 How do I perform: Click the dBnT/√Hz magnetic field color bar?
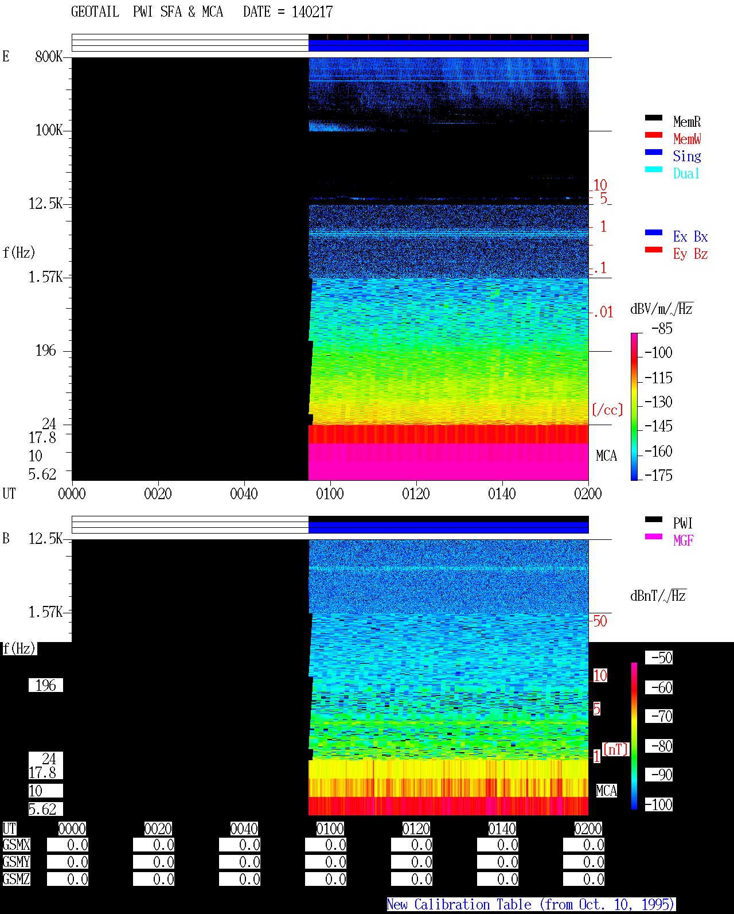pyautogui.click(x=634, y=736)
